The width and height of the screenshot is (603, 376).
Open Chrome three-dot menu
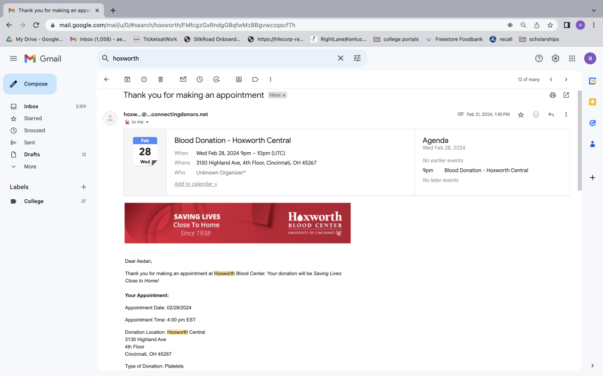click(594, 25)
